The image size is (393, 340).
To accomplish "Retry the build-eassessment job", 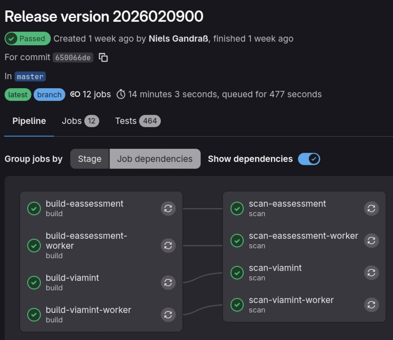I will point(168,208).
